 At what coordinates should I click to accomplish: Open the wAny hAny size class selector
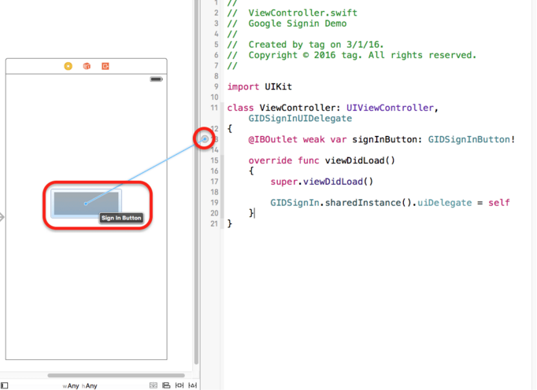coord(80,386)
